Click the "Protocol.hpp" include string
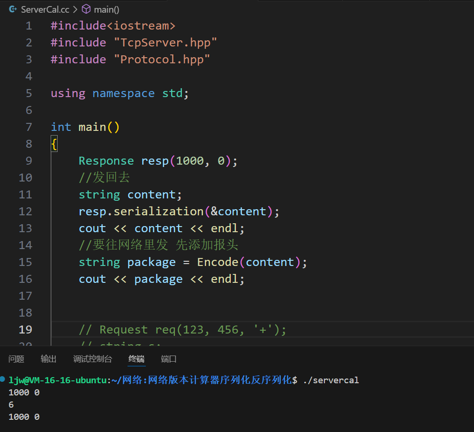Image resolution: width=474 pixels, height=432 pixels. point(162,60)
